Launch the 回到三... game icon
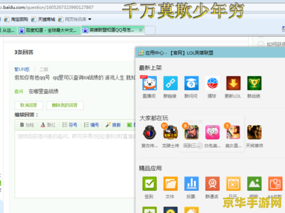Viewport: 285px width, 213px height. [x=192, y=132]
